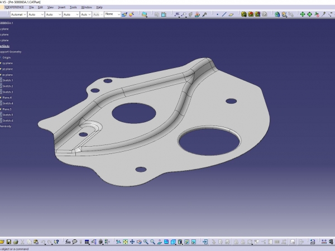Select Plane.4 in the tree
The image size is (335, 251).
tap(7, 98)
